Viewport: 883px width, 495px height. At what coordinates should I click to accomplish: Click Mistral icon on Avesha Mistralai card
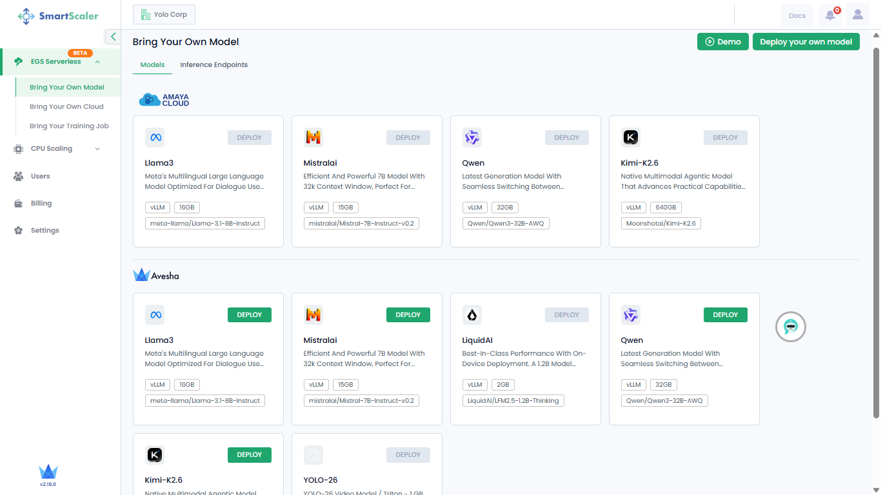313,315
